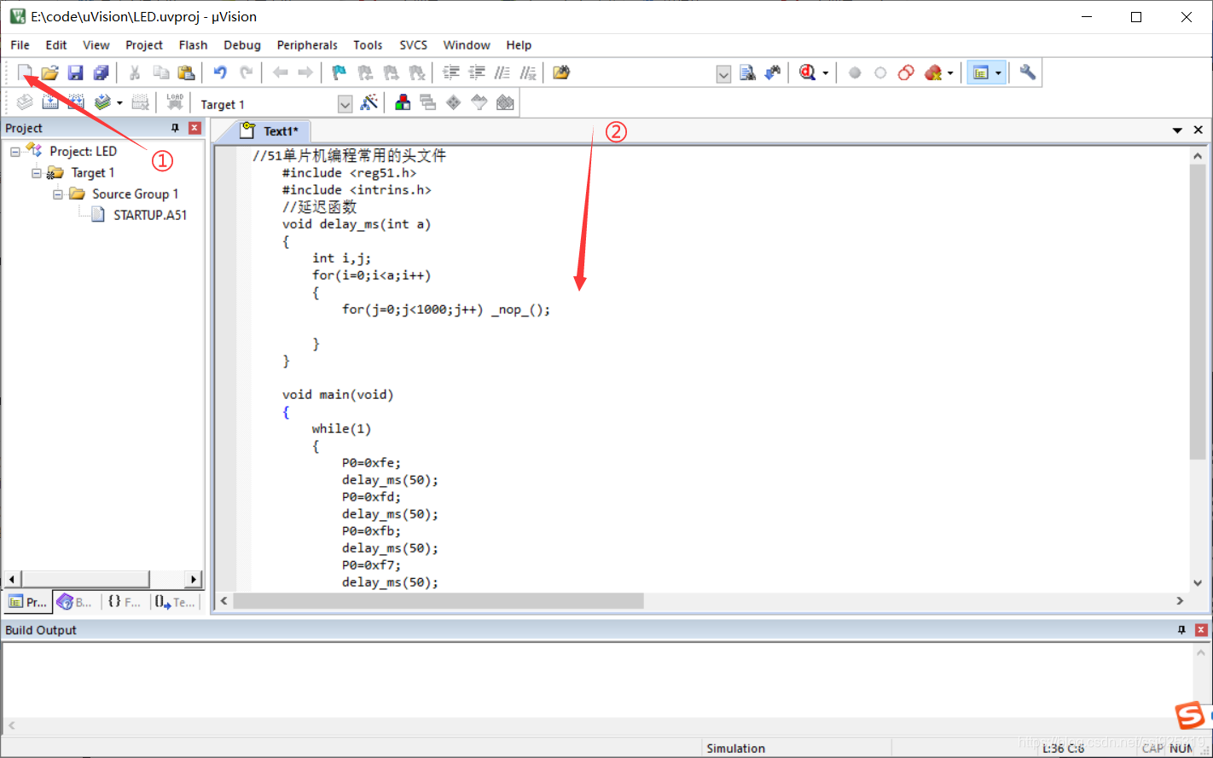Cut selection with the scissors icon
This screenshot has height=758, width=1213.
[135, 72]
